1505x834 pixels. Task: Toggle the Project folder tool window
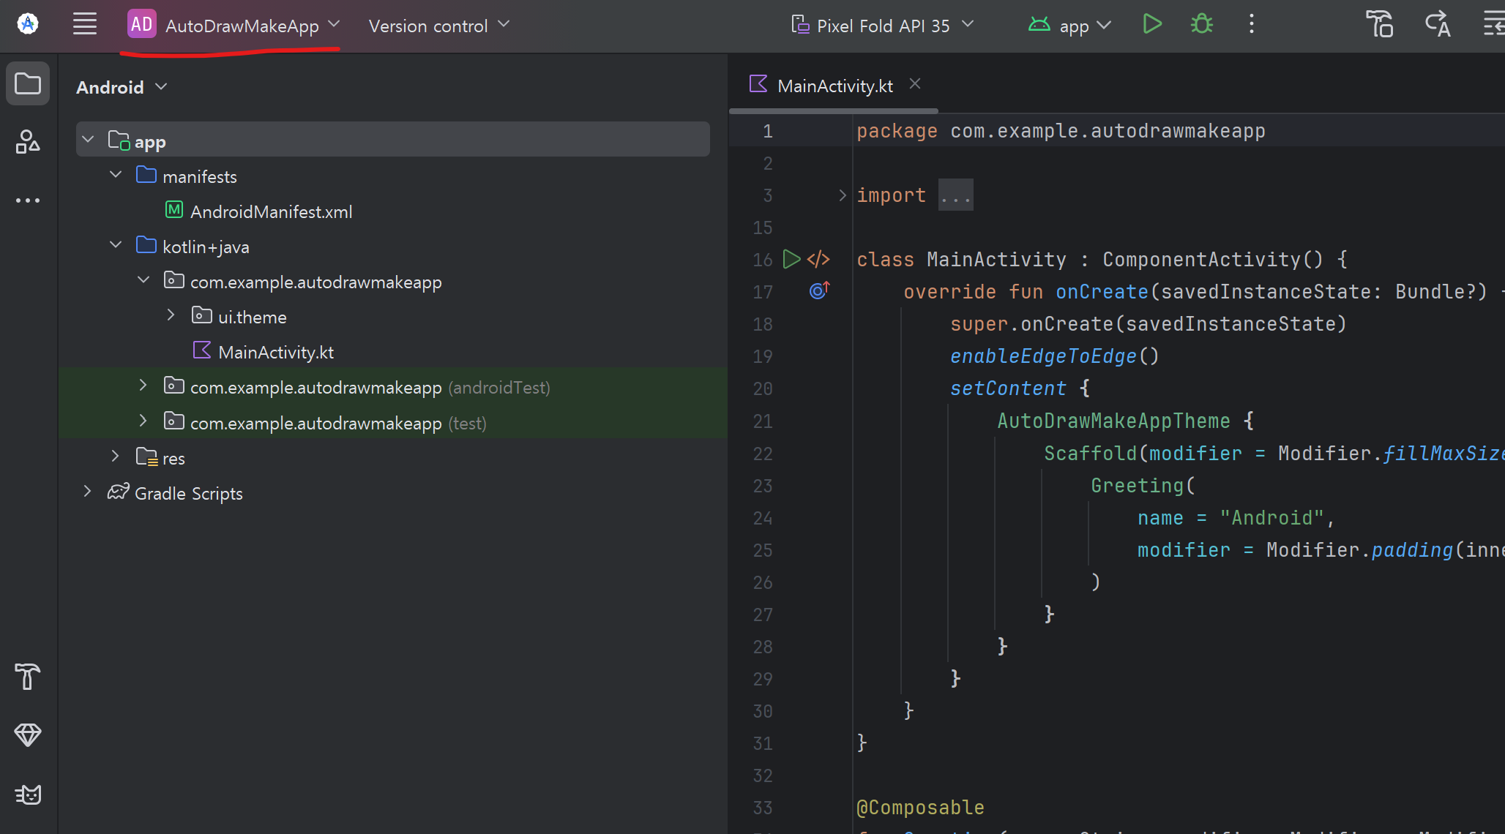click(x=28, y=84)
